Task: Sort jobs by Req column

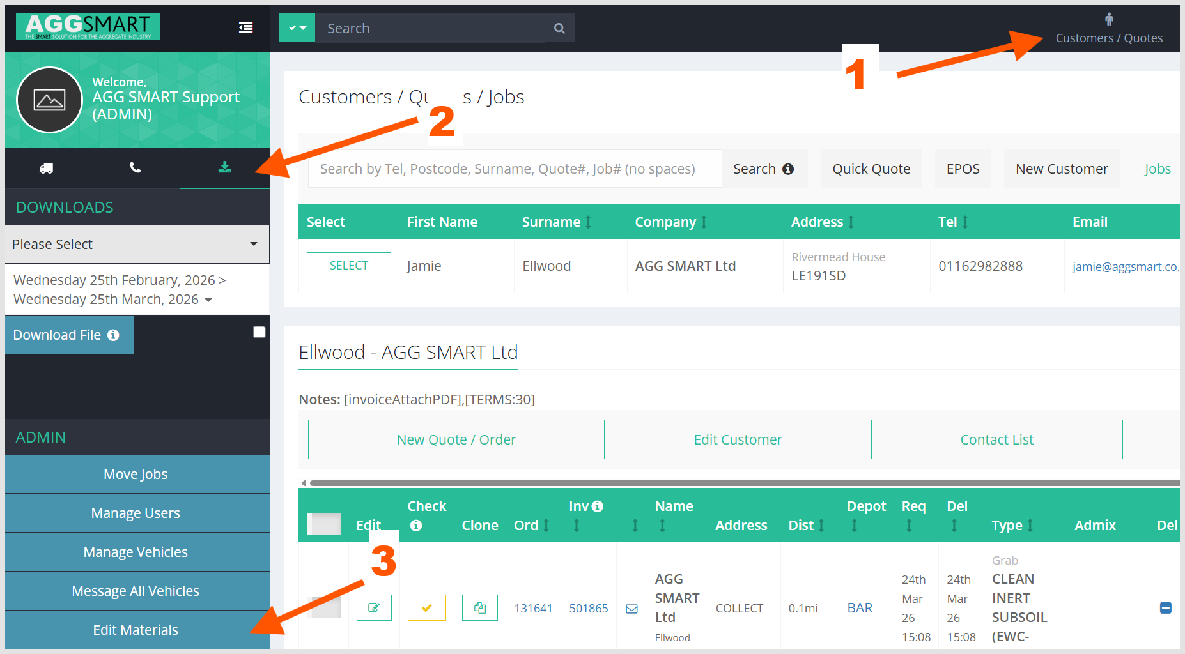Action: tap(909, 525)
